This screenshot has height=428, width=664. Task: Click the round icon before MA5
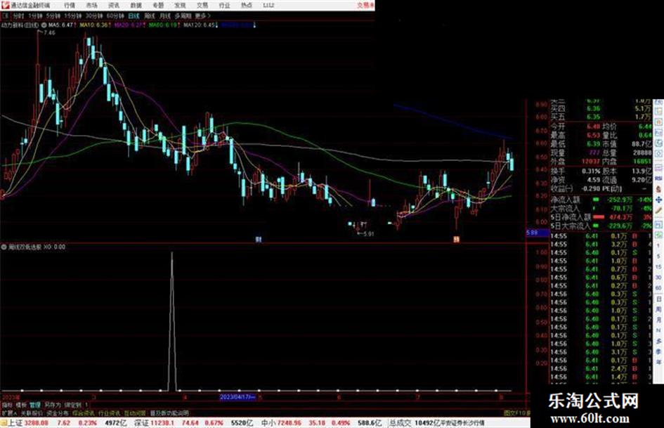[44, 25]
